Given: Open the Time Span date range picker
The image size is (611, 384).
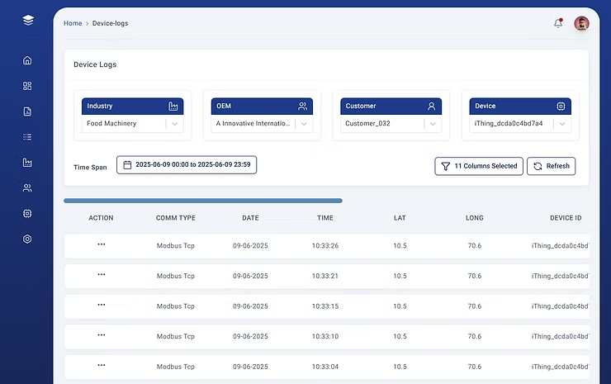Looking at the screenshot, I should 187,165.
